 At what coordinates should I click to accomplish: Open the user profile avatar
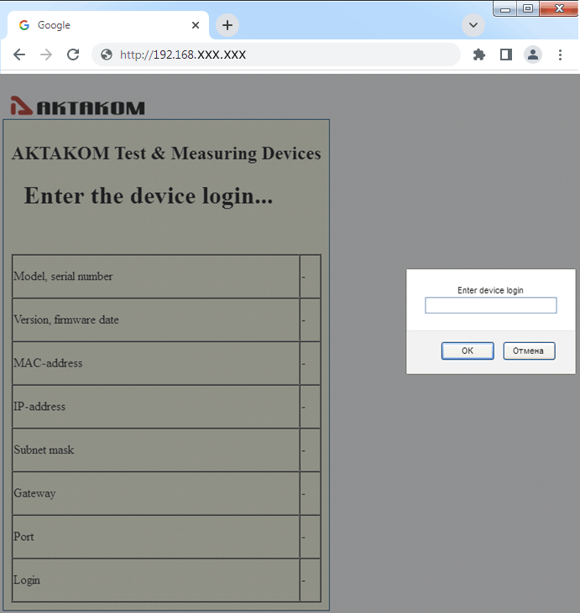533,55
